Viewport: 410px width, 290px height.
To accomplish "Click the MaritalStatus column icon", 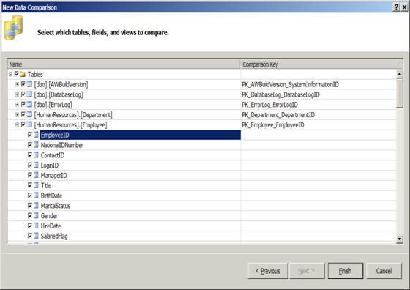I will [36, 206].
